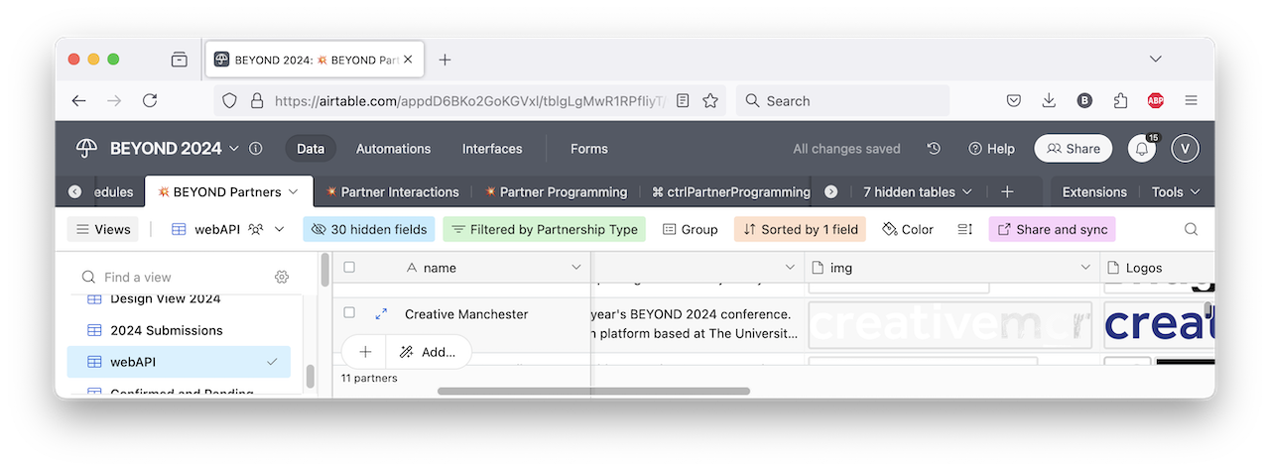The height and width of the screenshot is (471, 1270).
Task: Switch to Partner Programming table
Action: point(556,191)
